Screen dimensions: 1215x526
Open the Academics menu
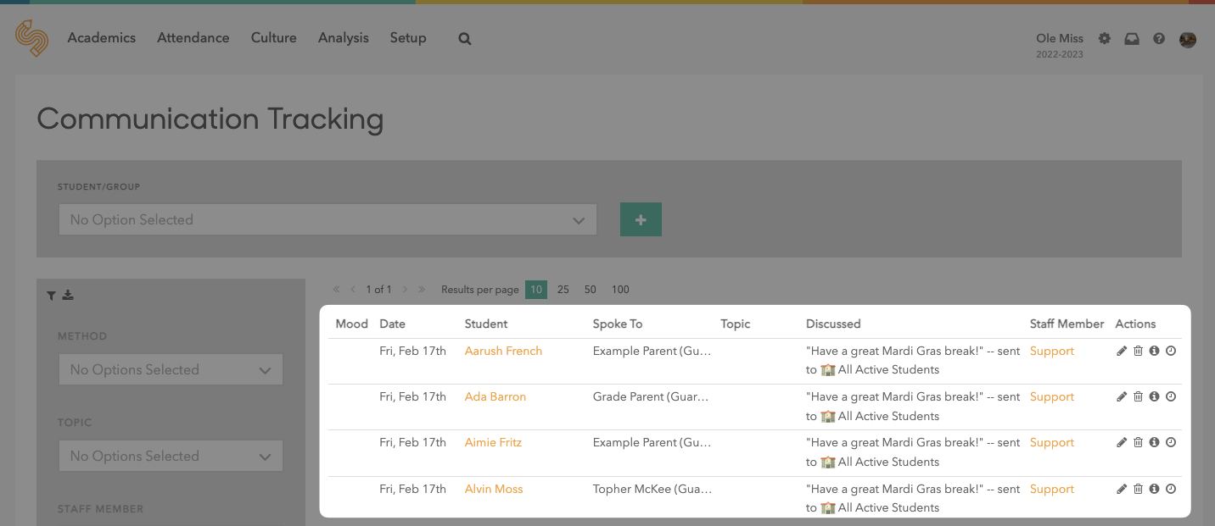[101, 38]
